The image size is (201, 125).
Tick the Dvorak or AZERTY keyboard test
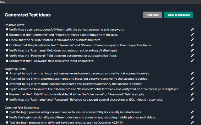click(7, 122)
